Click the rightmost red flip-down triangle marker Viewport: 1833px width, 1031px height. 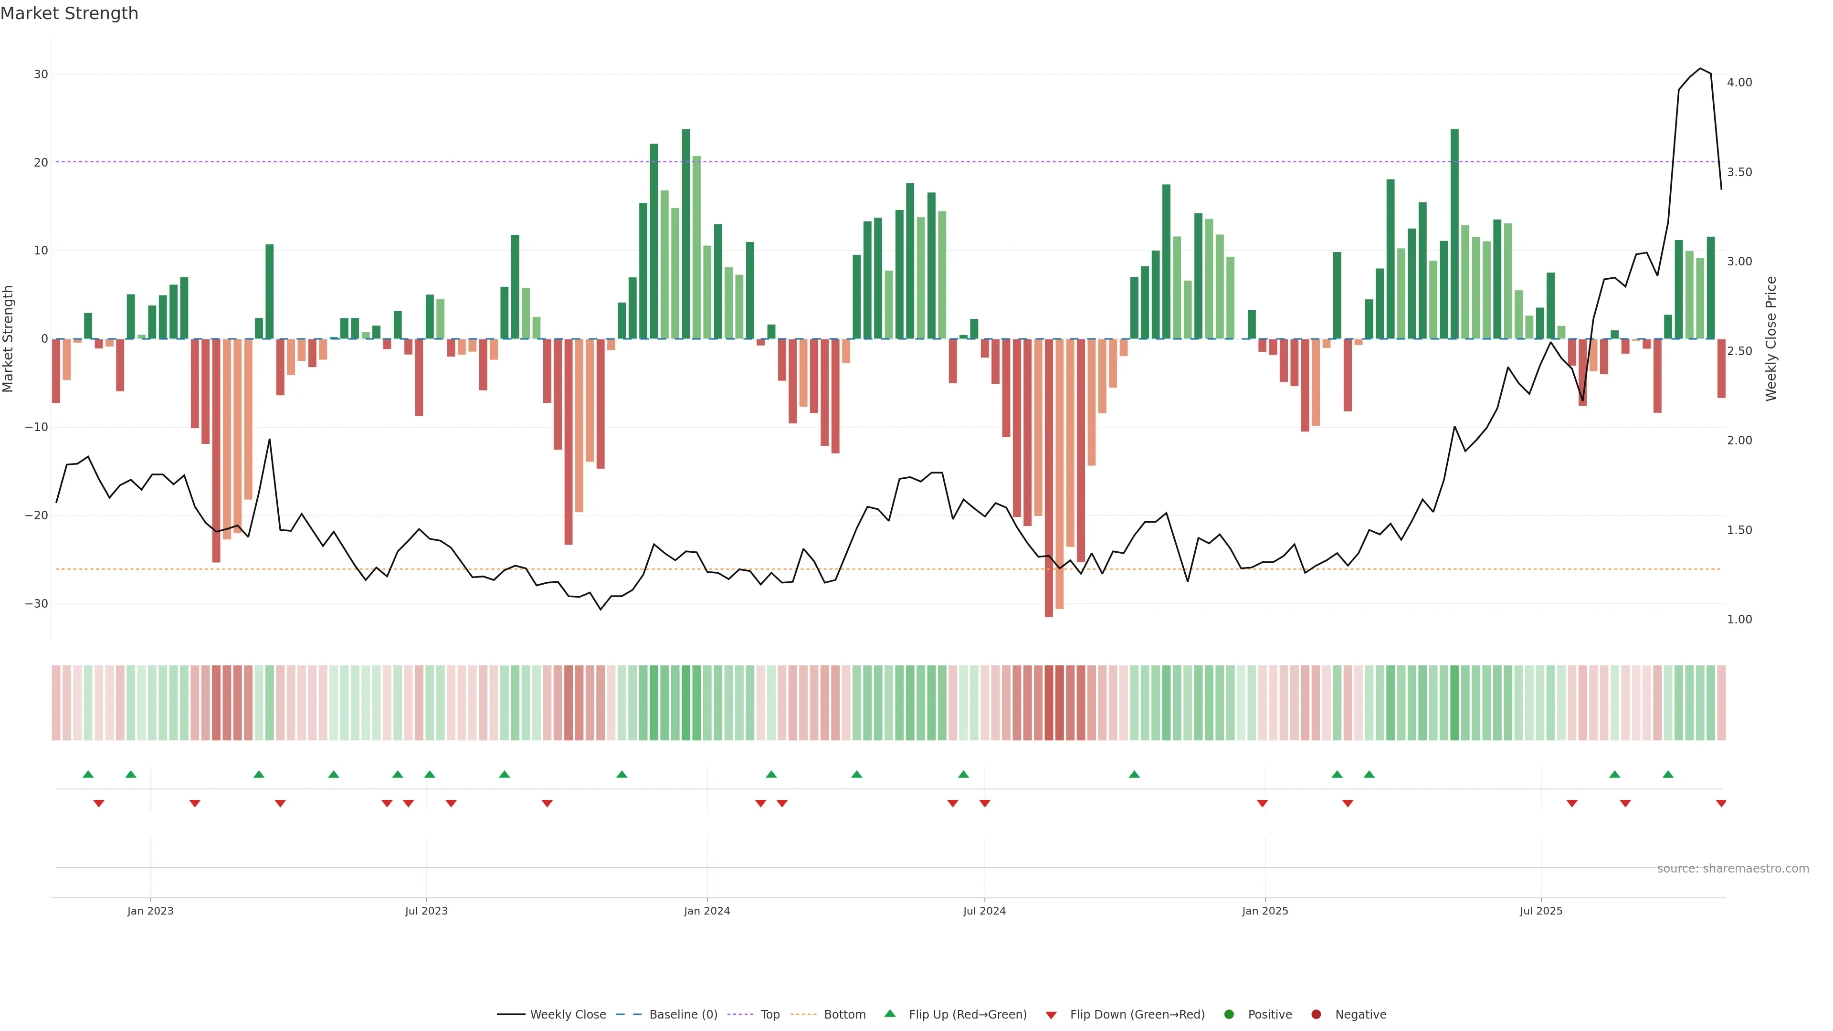tap(1721, 803)
